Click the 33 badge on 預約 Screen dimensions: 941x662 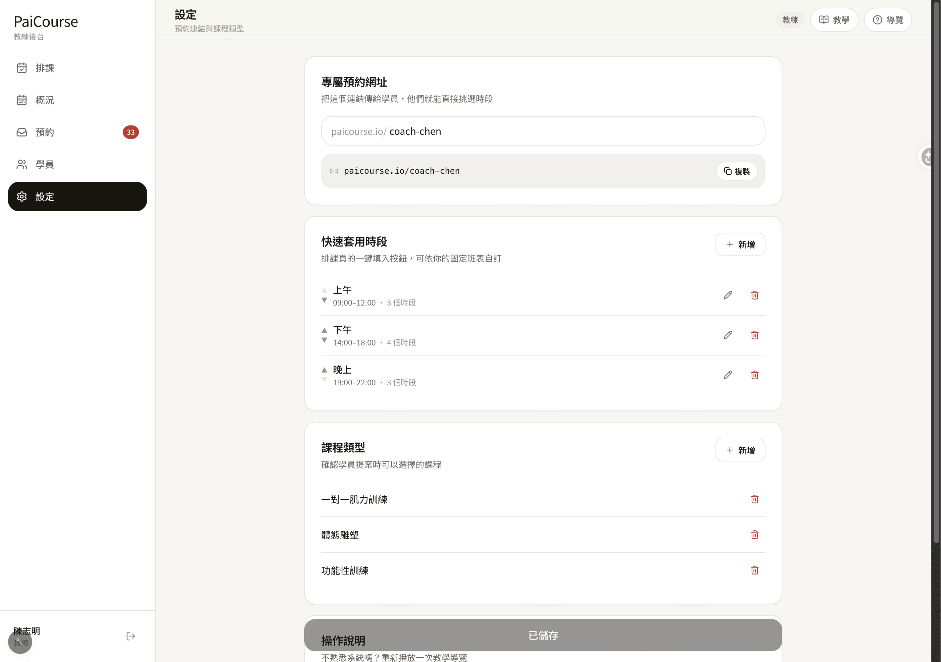point(131,132)
